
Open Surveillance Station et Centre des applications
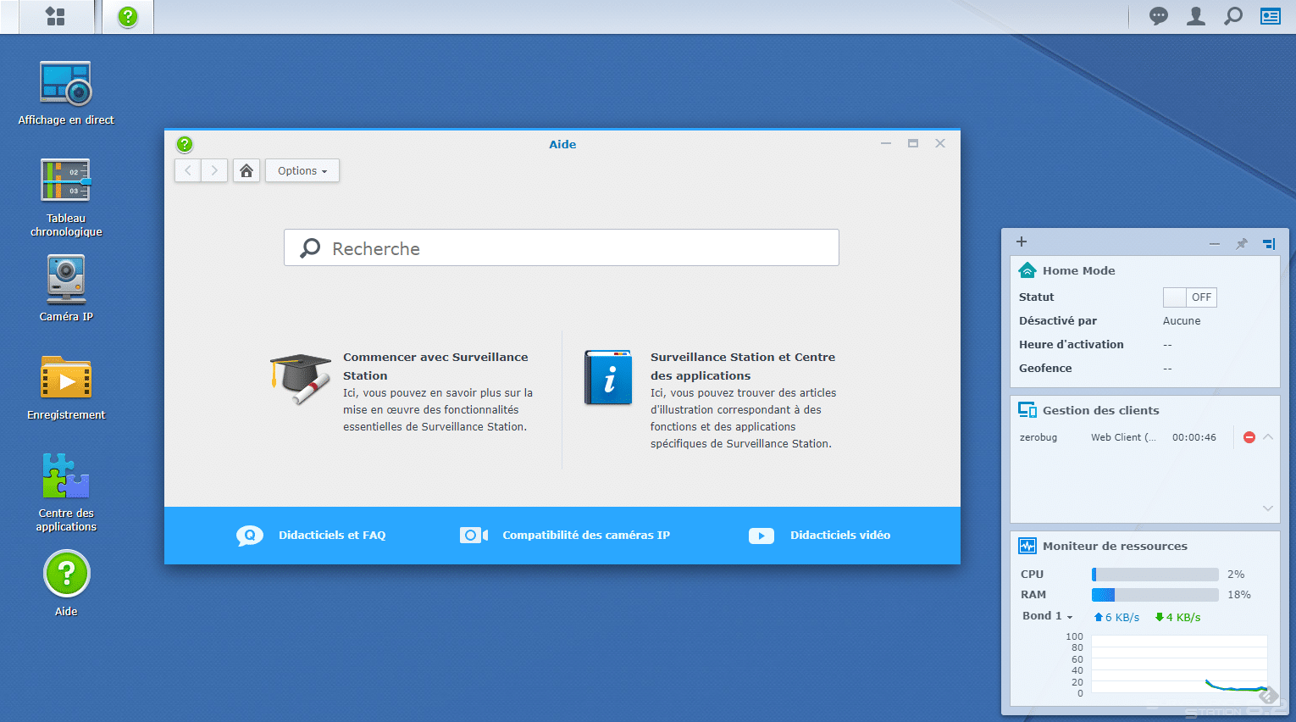click(x=743, y=366)
